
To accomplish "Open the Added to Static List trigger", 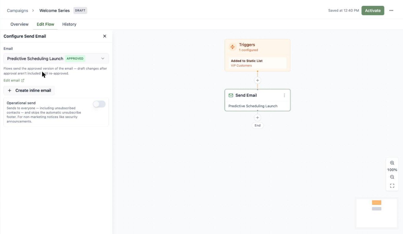I will coord(257,63).
